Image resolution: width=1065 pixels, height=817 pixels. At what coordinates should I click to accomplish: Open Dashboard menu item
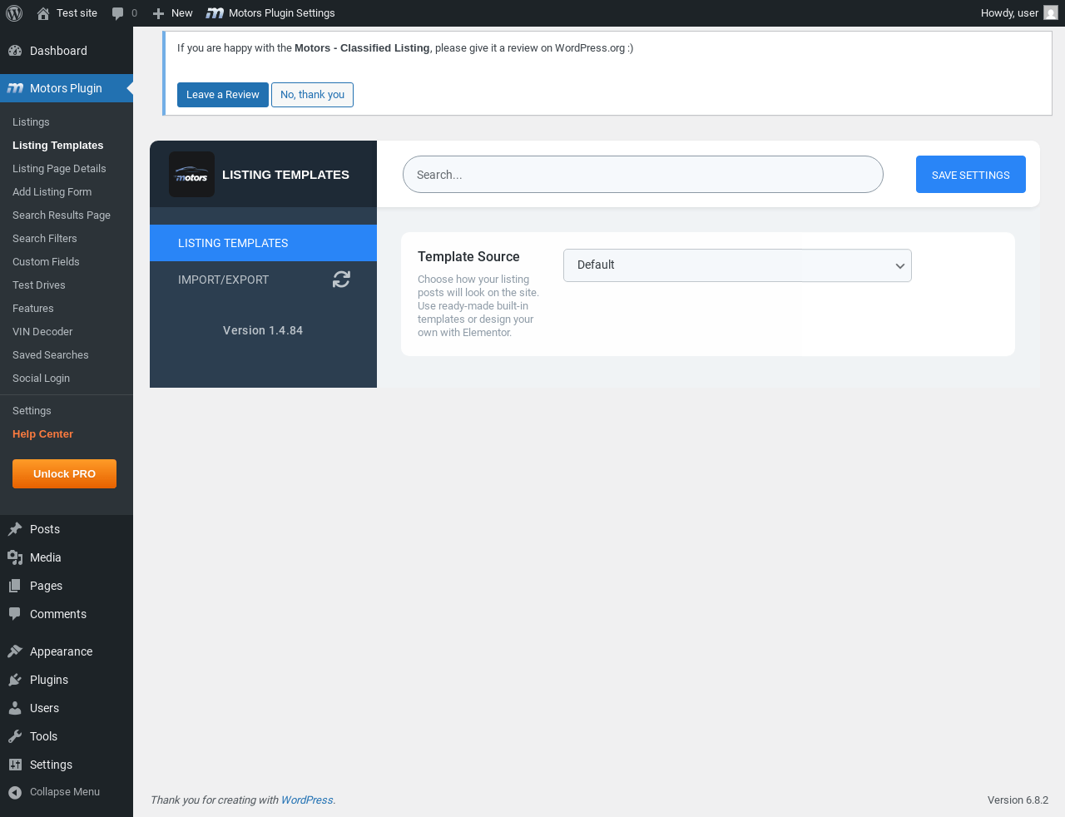[58, 51]
